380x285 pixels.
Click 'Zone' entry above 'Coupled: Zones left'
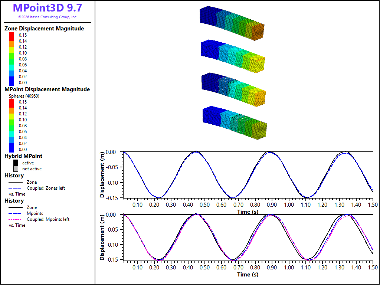(32, 182)
